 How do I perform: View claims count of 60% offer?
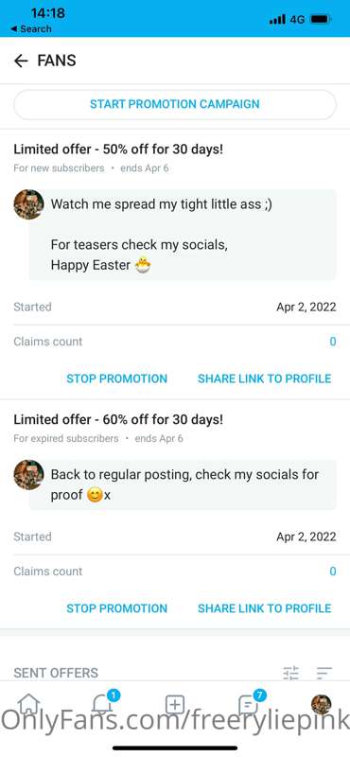tap(333, 572)
